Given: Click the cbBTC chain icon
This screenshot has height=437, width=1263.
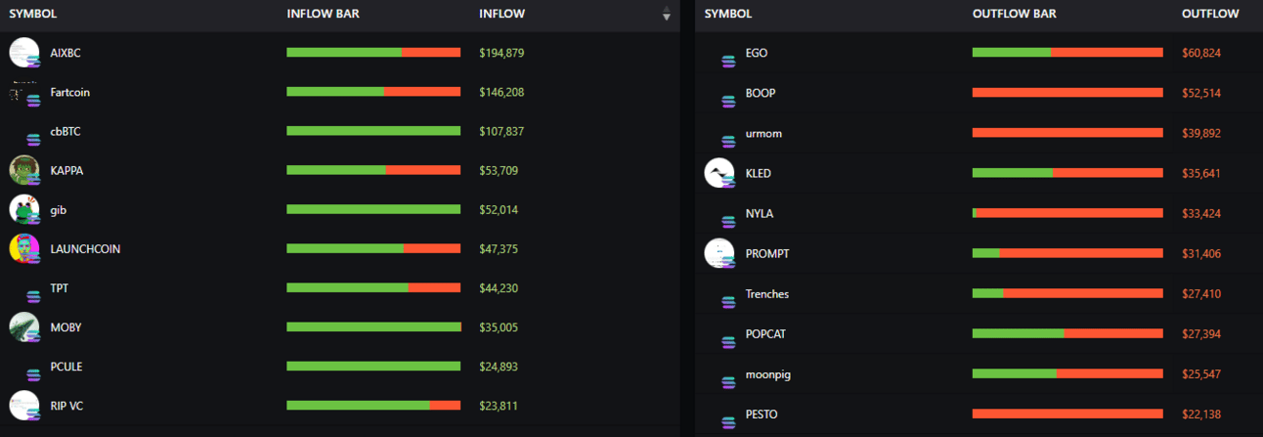Looking at the screenshot, I should click(x=33, y=138).
